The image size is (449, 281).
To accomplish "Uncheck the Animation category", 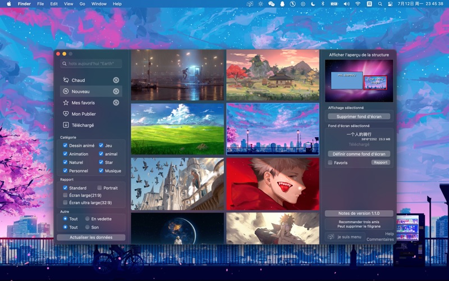I will (65, 153).
